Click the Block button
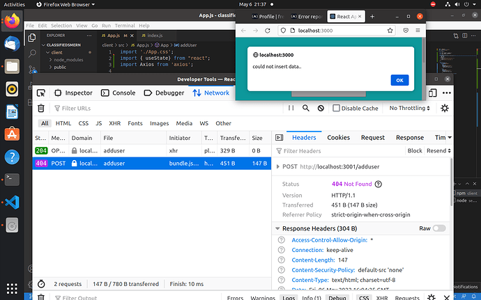Screen dimensions: 481x300 [415, 151]
